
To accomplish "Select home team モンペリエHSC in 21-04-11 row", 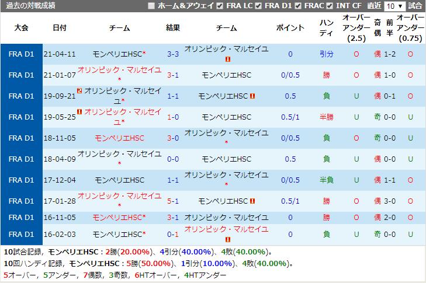I will (x=117, y=54).
